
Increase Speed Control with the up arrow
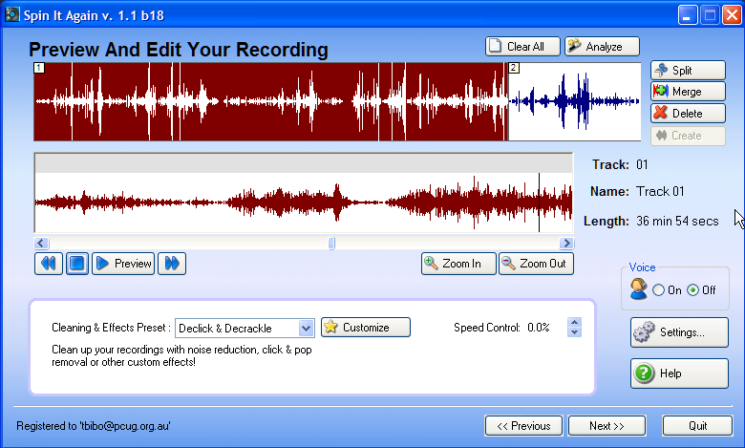(574, 322)
